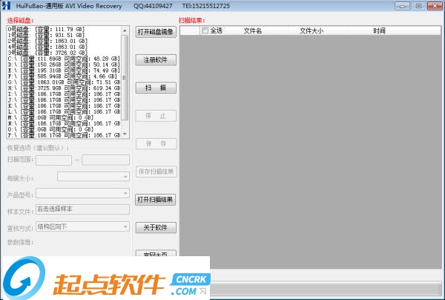
Task: Select the J:\ drive entry
Action: tap(64, 100)
